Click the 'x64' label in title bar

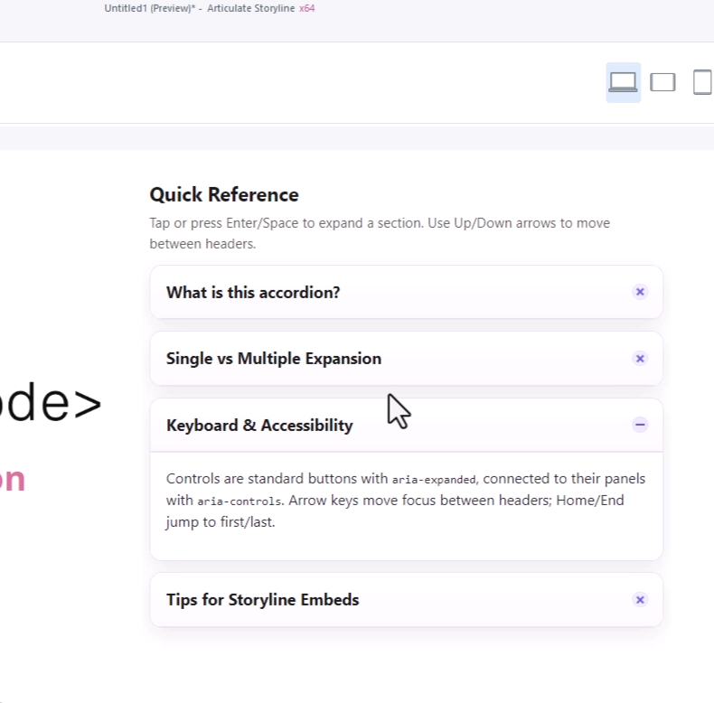click(306, 9)
